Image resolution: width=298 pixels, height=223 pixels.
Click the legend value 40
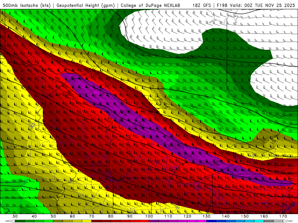(x=34, y=216)
